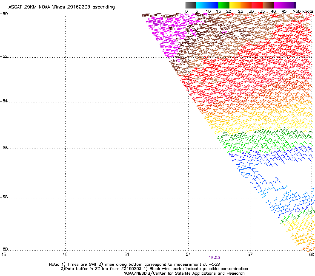Click the NOAA/NESDIS credit line
Screen dimensions: 315x276
(x=184, y=273)
